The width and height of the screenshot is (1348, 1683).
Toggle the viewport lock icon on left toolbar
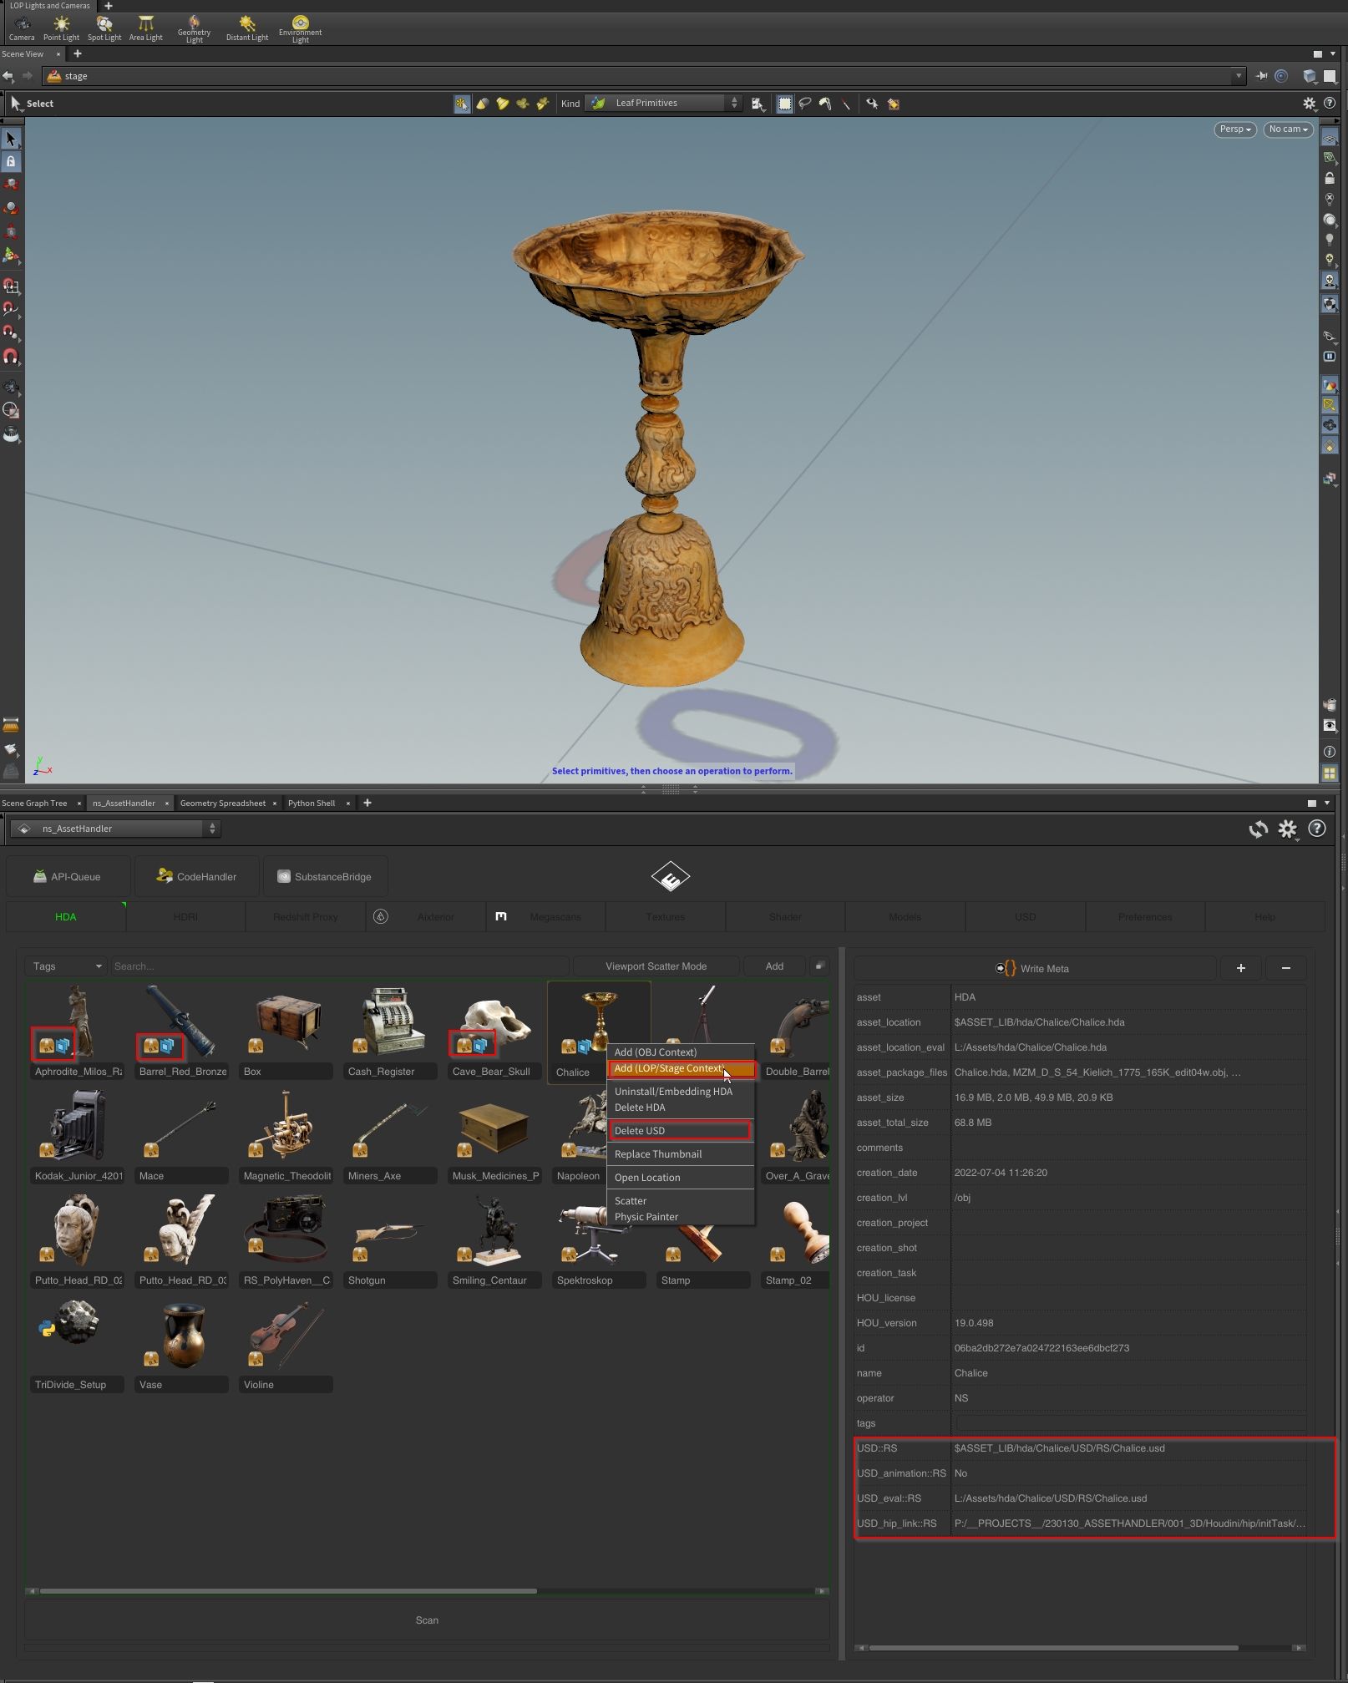(11, 162)
